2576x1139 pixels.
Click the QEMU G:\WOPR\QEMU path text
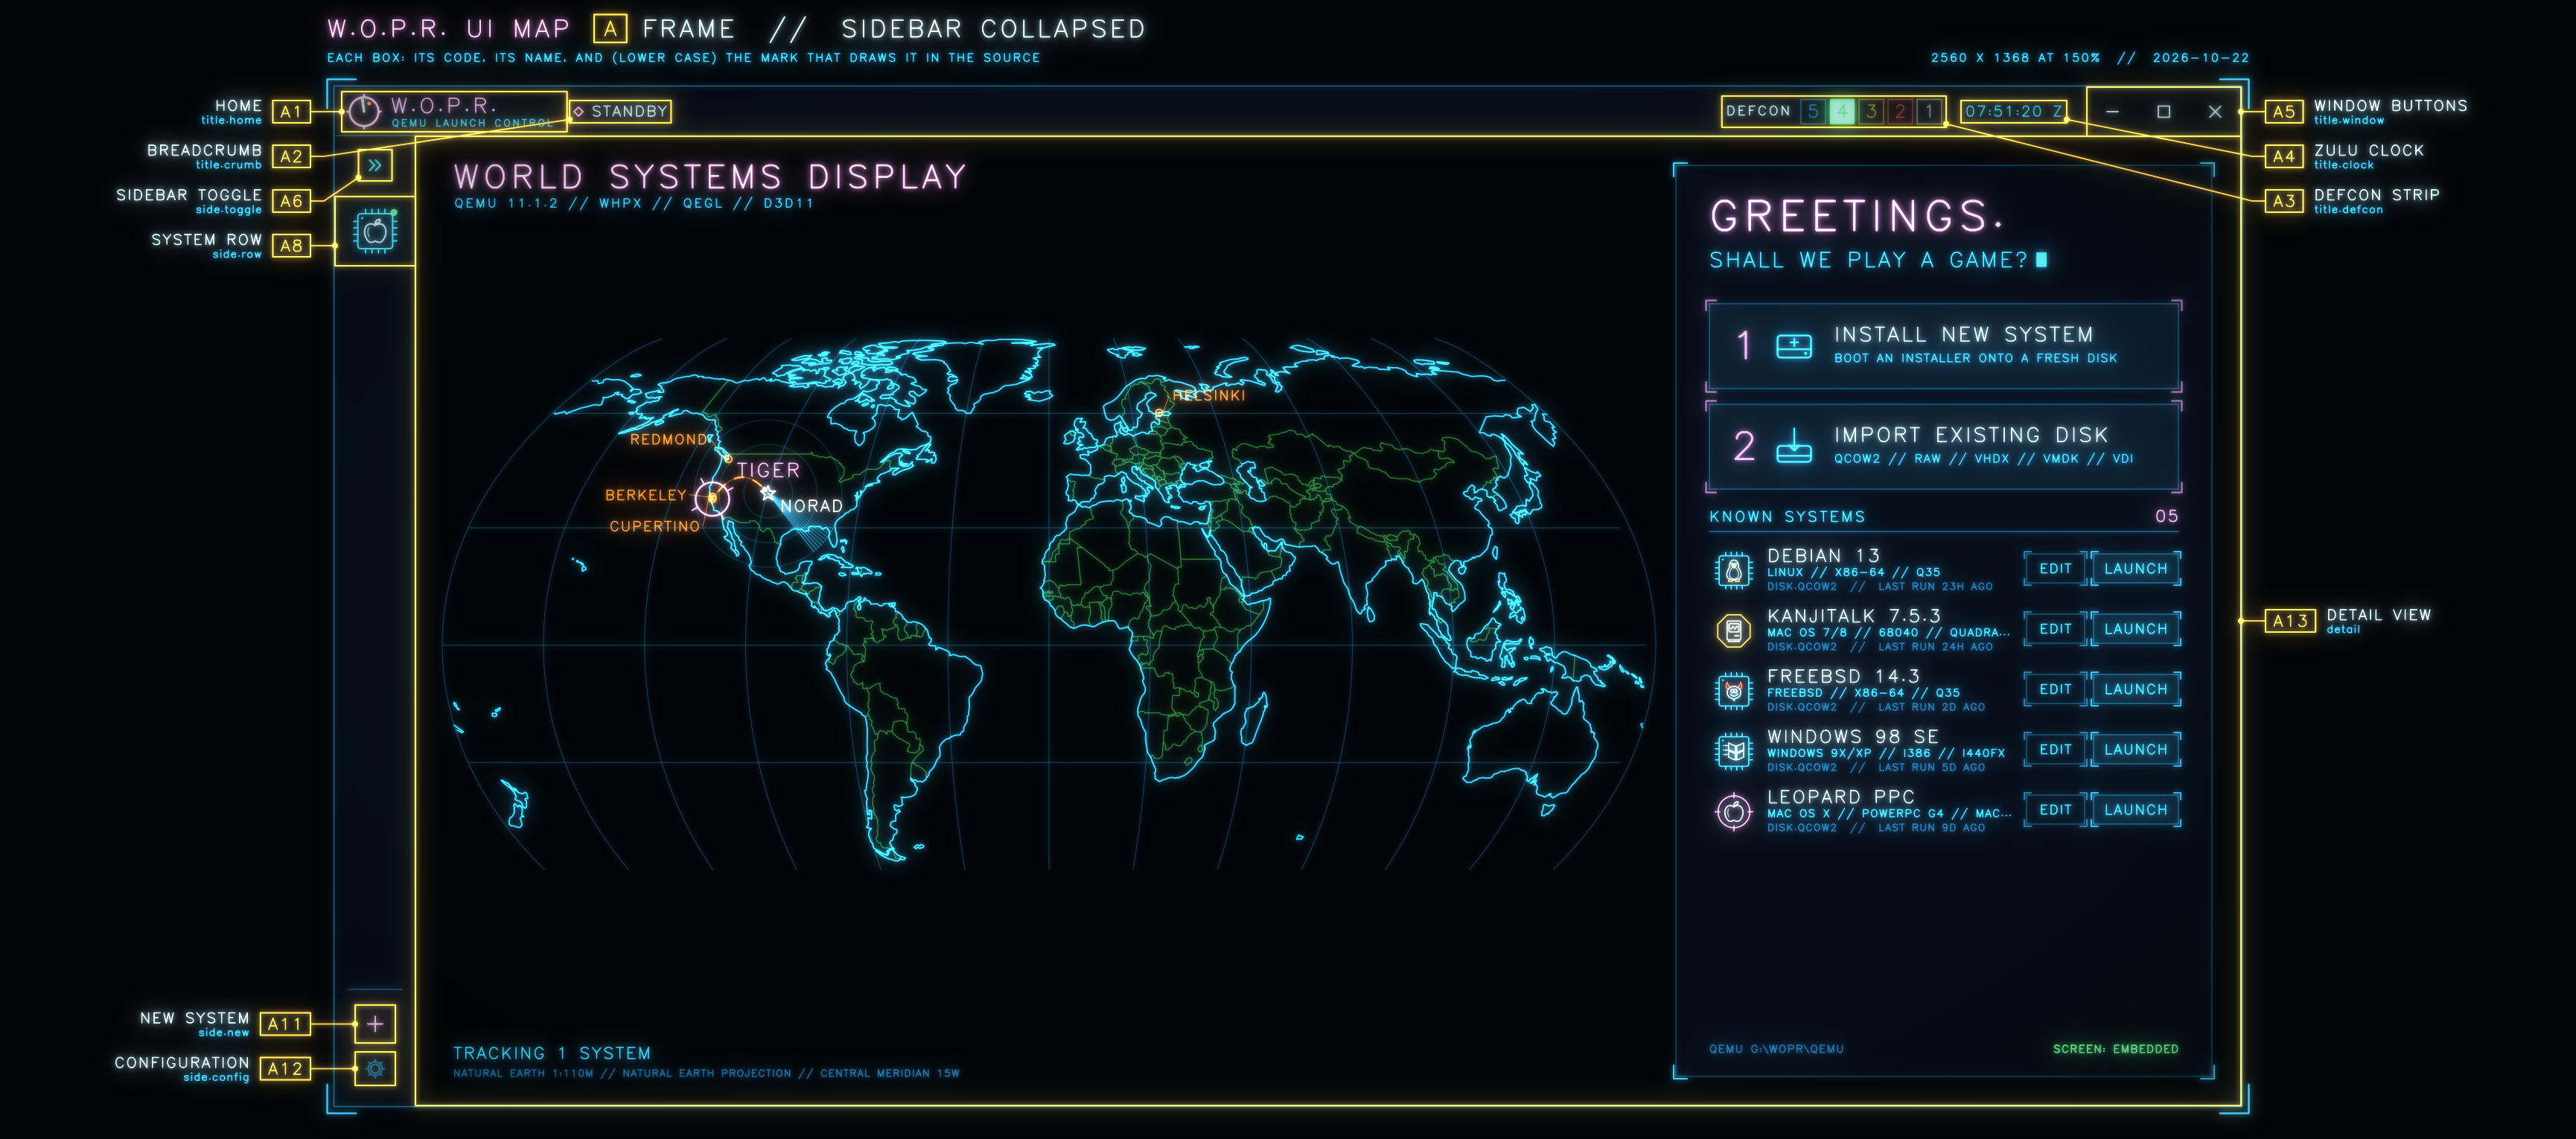(1776, 1049)
